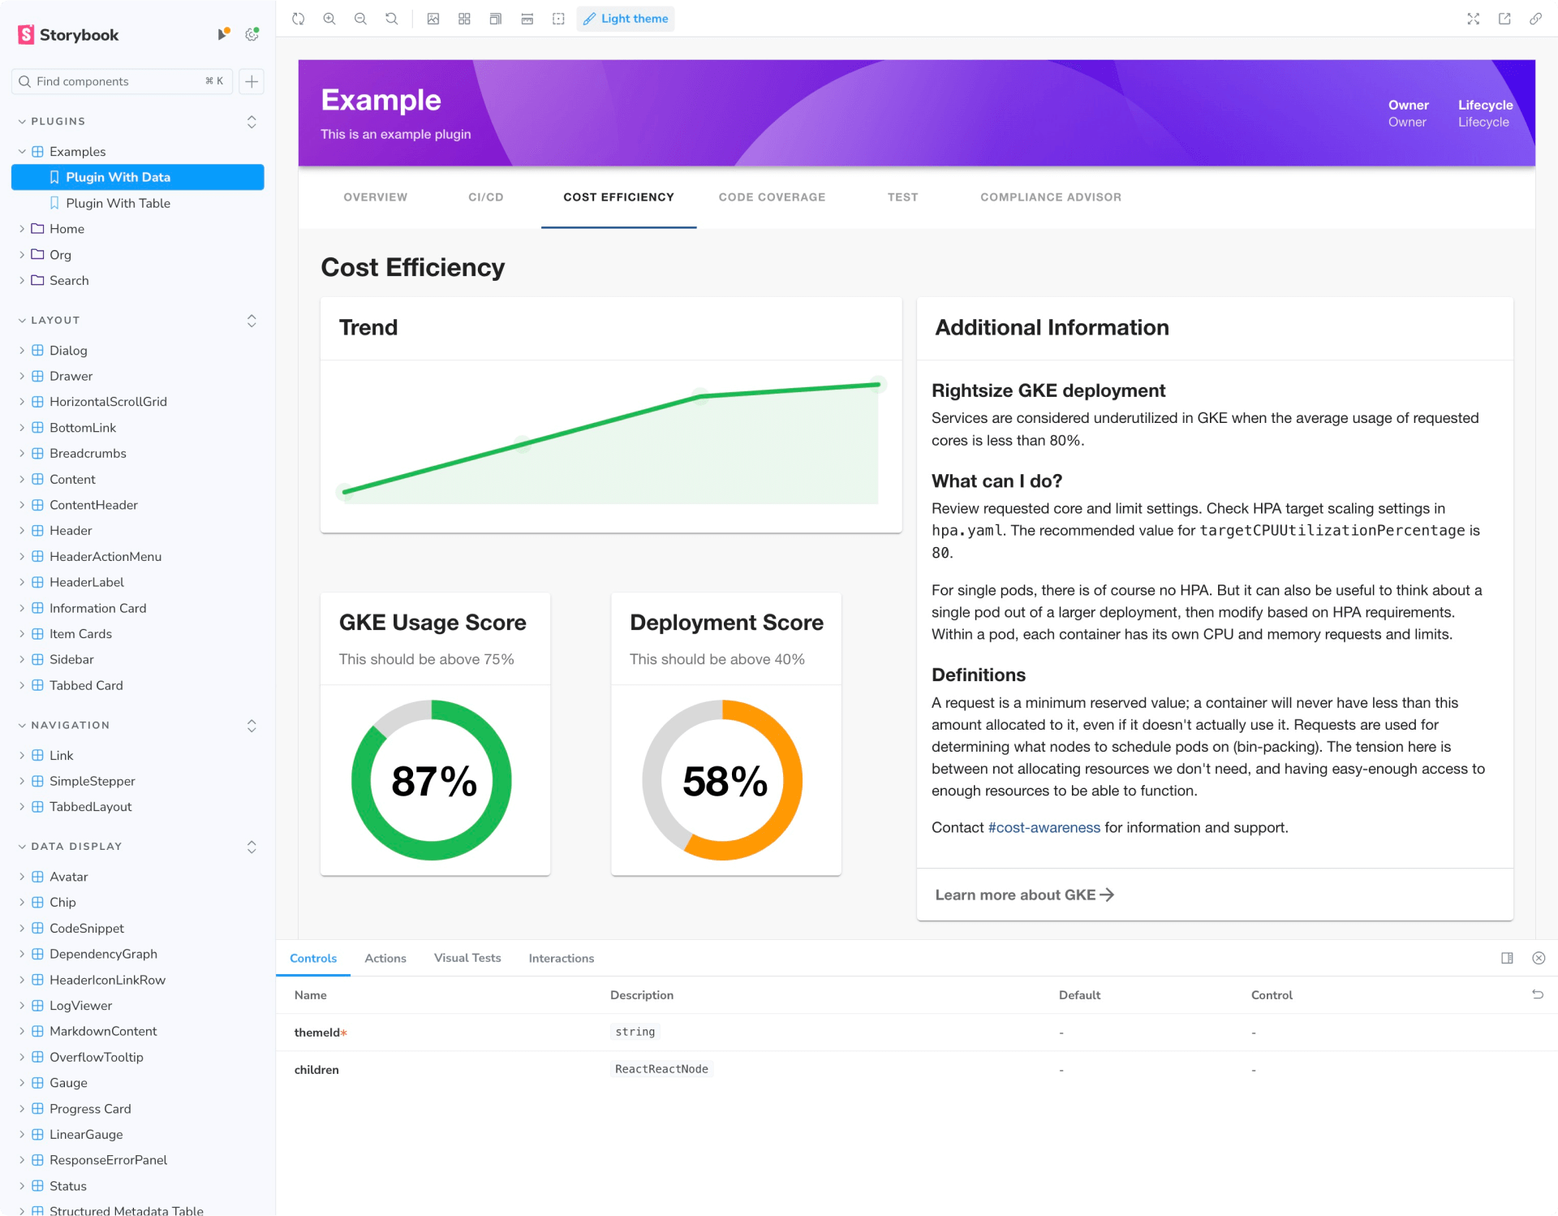
Task: Zoom out the story preview
Action: [360, 19]
